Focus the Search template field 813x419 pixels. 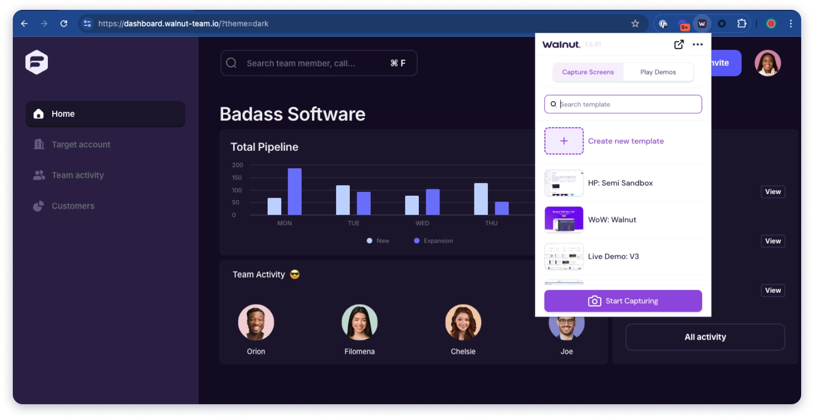(623, 104)
